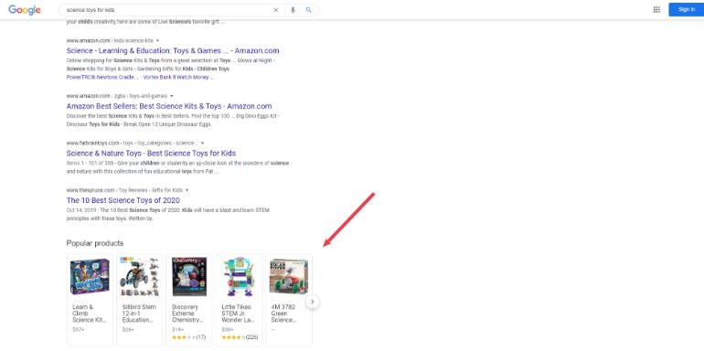Open dropdown arrow beside thespruce.com URL
Screen dimensions: 704x351
click(187, 190)
